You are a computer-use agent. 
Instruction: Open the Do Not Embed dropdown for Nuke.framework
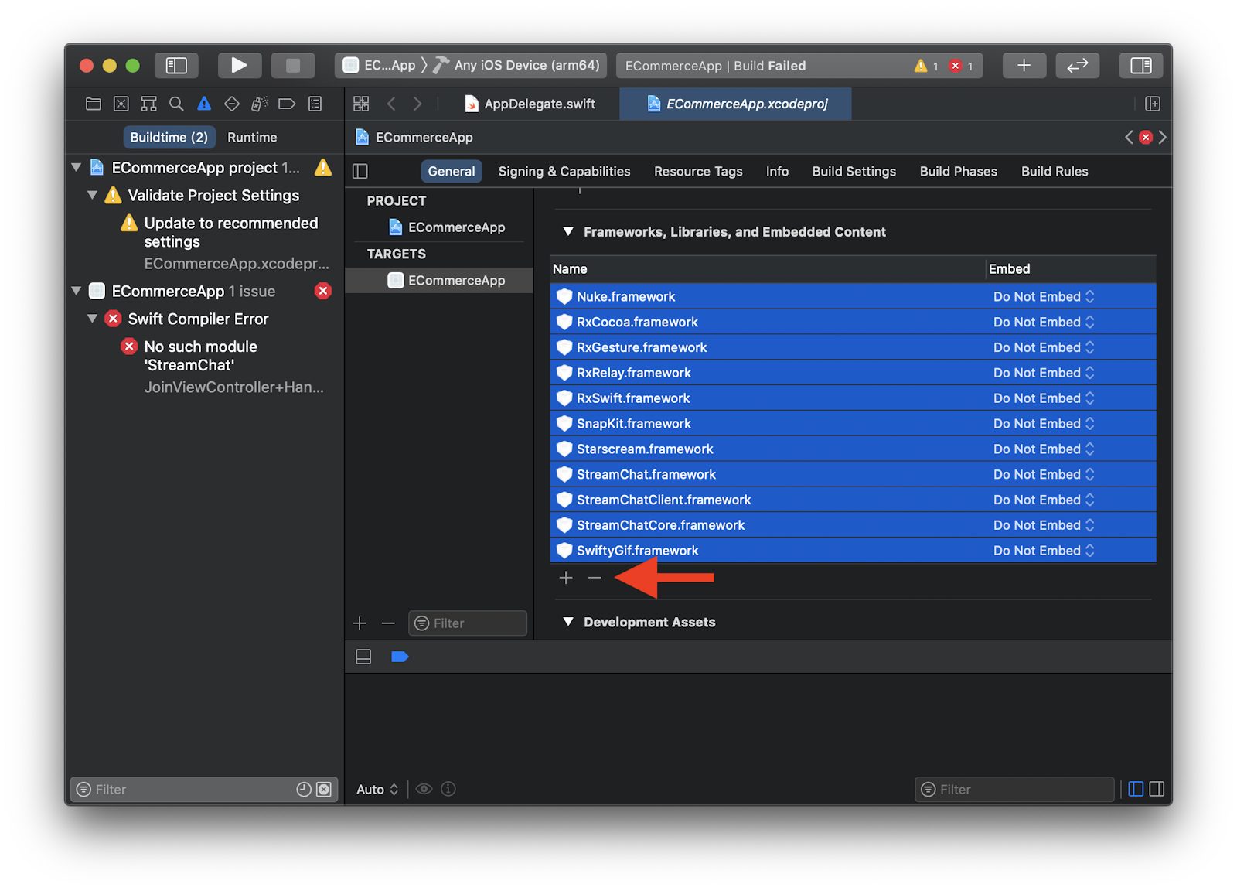click(x=1043, y=296)
